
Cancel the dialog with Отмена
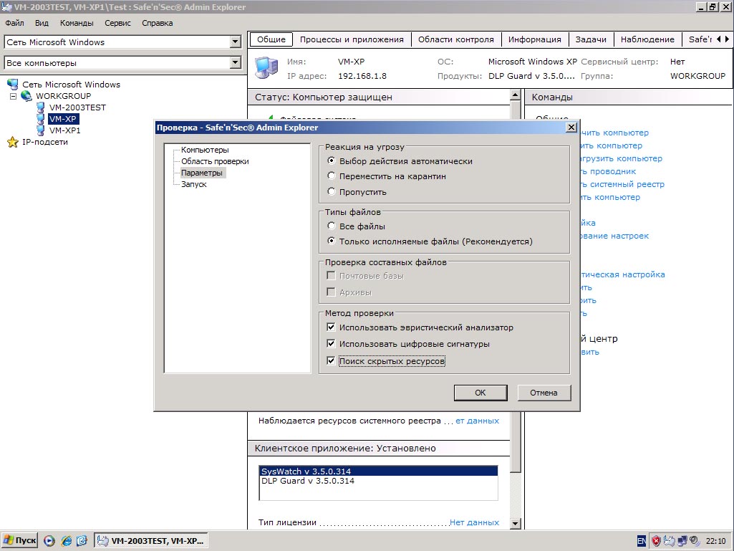tap(544, 393)
